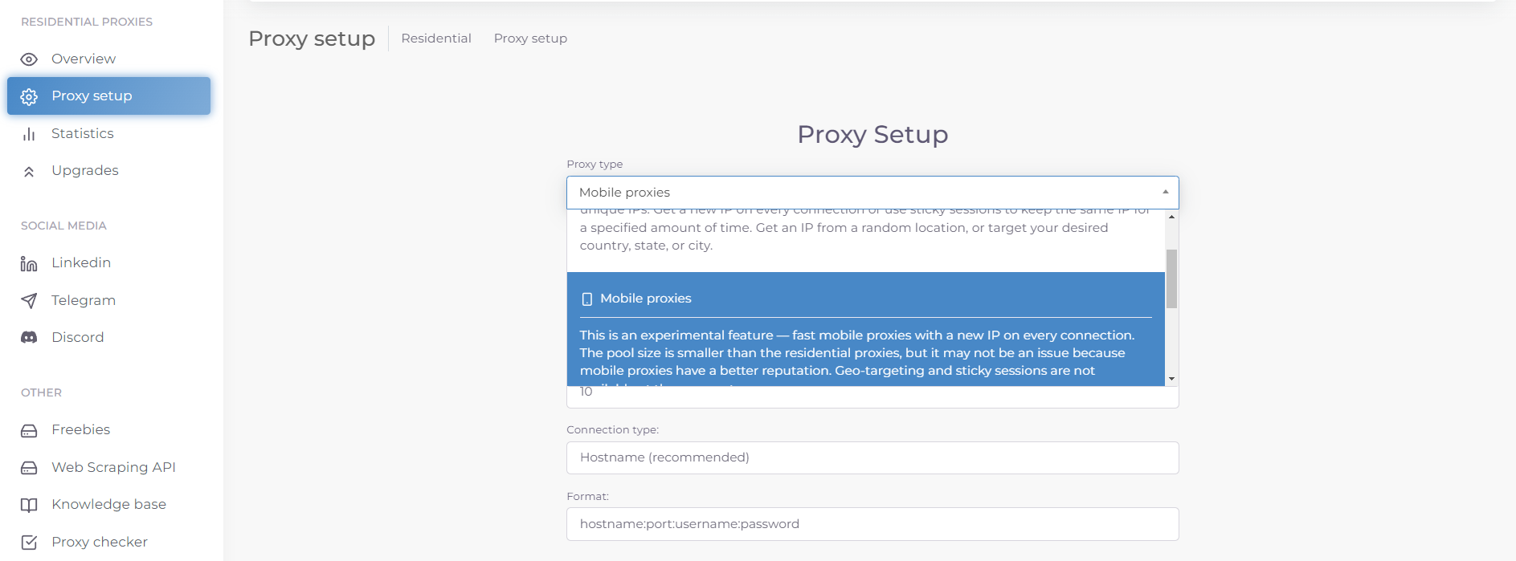Click the Freebies drive icon
Image resolution: width=1516 pixels, height=561 pixels.
tap(29, 431)
